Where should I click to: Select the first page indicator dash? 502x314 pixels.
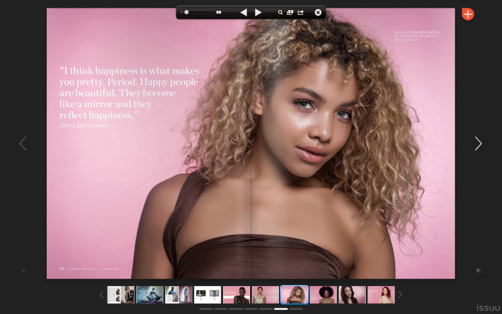pos(206,308)
